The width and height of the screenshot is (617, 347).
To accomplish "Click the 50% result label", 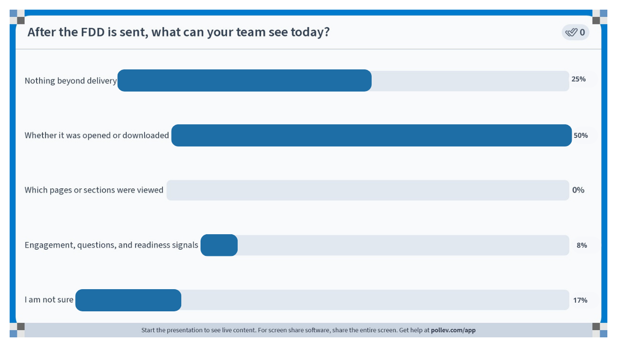I will tap(581, 135).
